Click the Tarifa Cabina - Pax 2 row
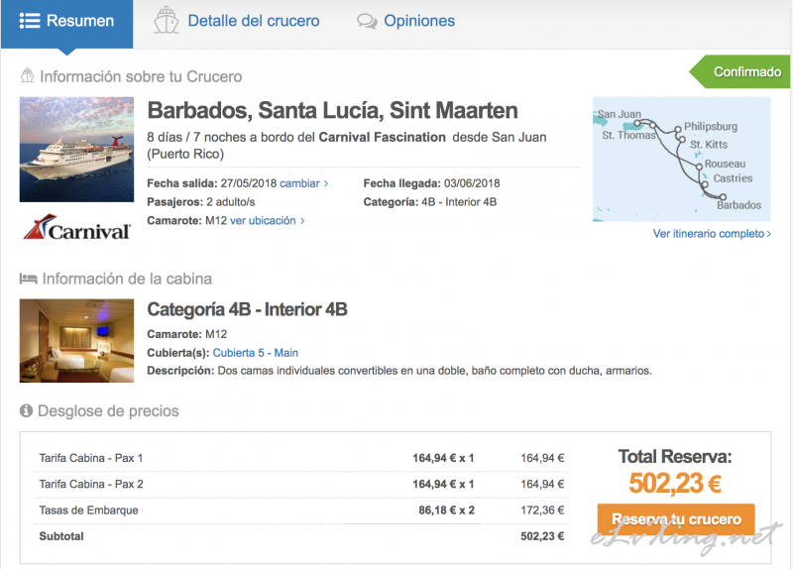Screen dimensions: 793x569 [x=301, y=485]
